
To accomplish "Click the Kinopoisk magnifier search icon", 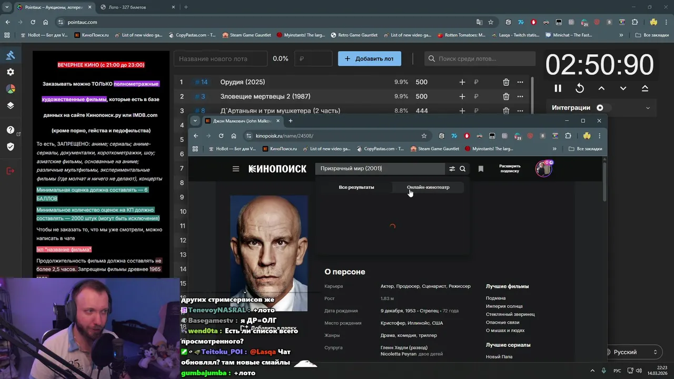I will pos(462,169).
